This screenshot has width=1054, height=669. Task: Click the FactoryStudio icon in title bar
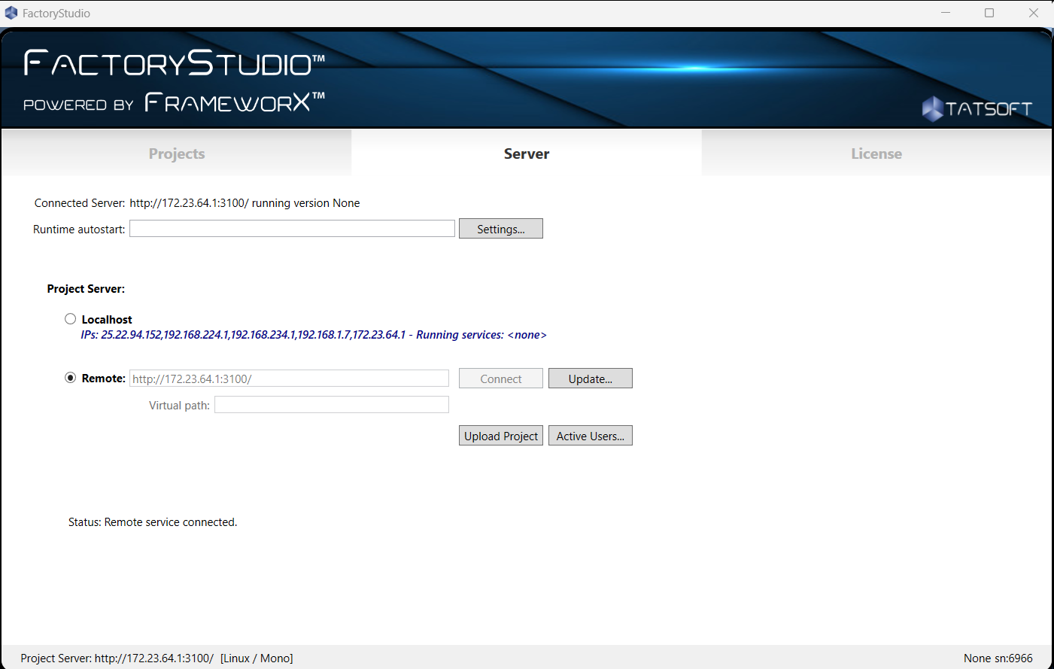pyautogui.click(x=11, y=13)
